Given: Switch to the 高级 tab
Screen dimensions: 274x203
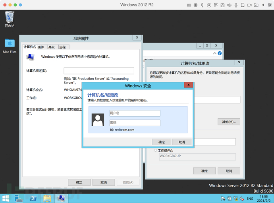Looking at the screenshot, I should [x=52, y=47].
